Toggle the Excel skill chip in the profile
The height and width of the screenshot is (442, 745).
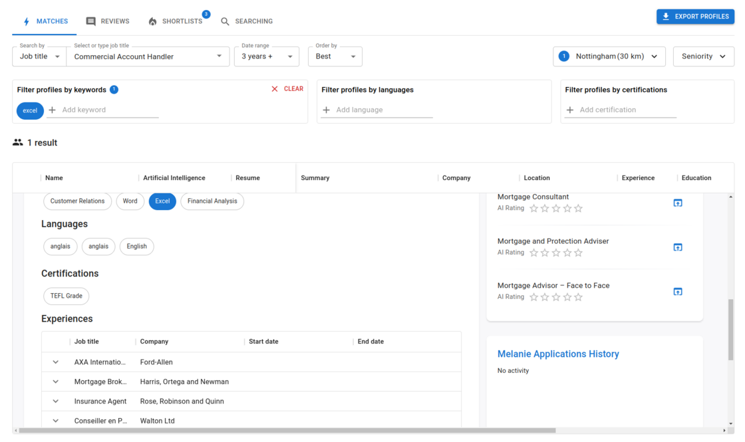pos(162,201)
